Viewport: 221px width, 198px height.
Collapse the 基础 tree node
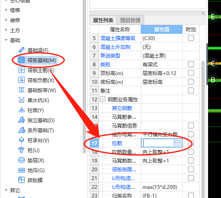point(6,40)
